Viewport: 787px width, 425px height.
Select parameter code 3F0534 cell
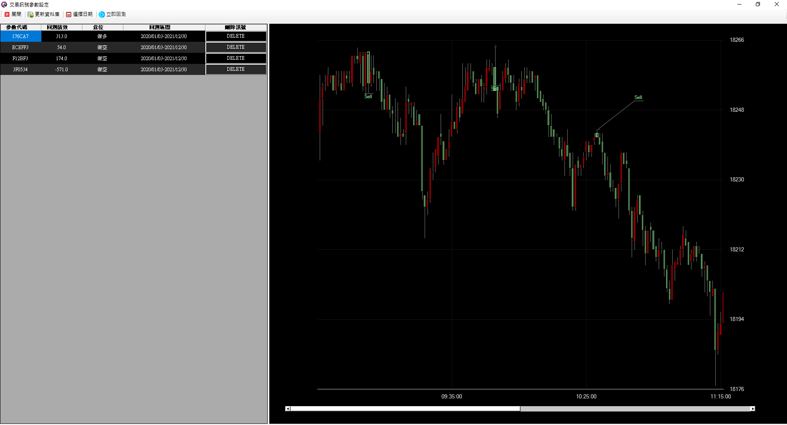tap(20, 70)
